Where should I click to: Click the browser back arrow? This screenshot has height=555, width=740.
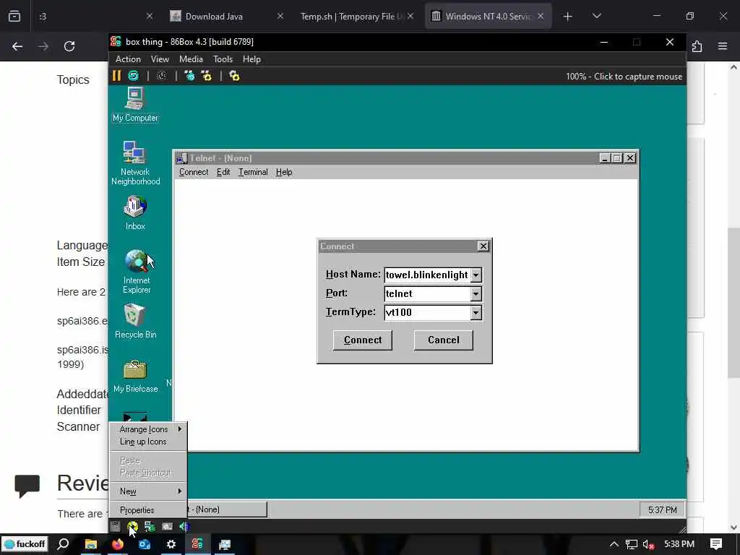point(17,46)
